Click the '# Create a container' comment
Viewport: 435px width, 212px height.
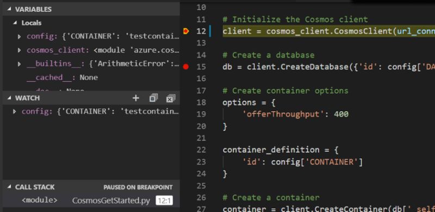click(x=271, y=197)
